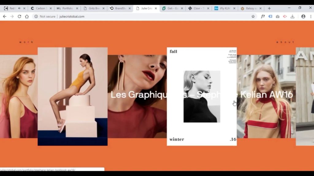Click the camera screenshot extension icon

278,16
